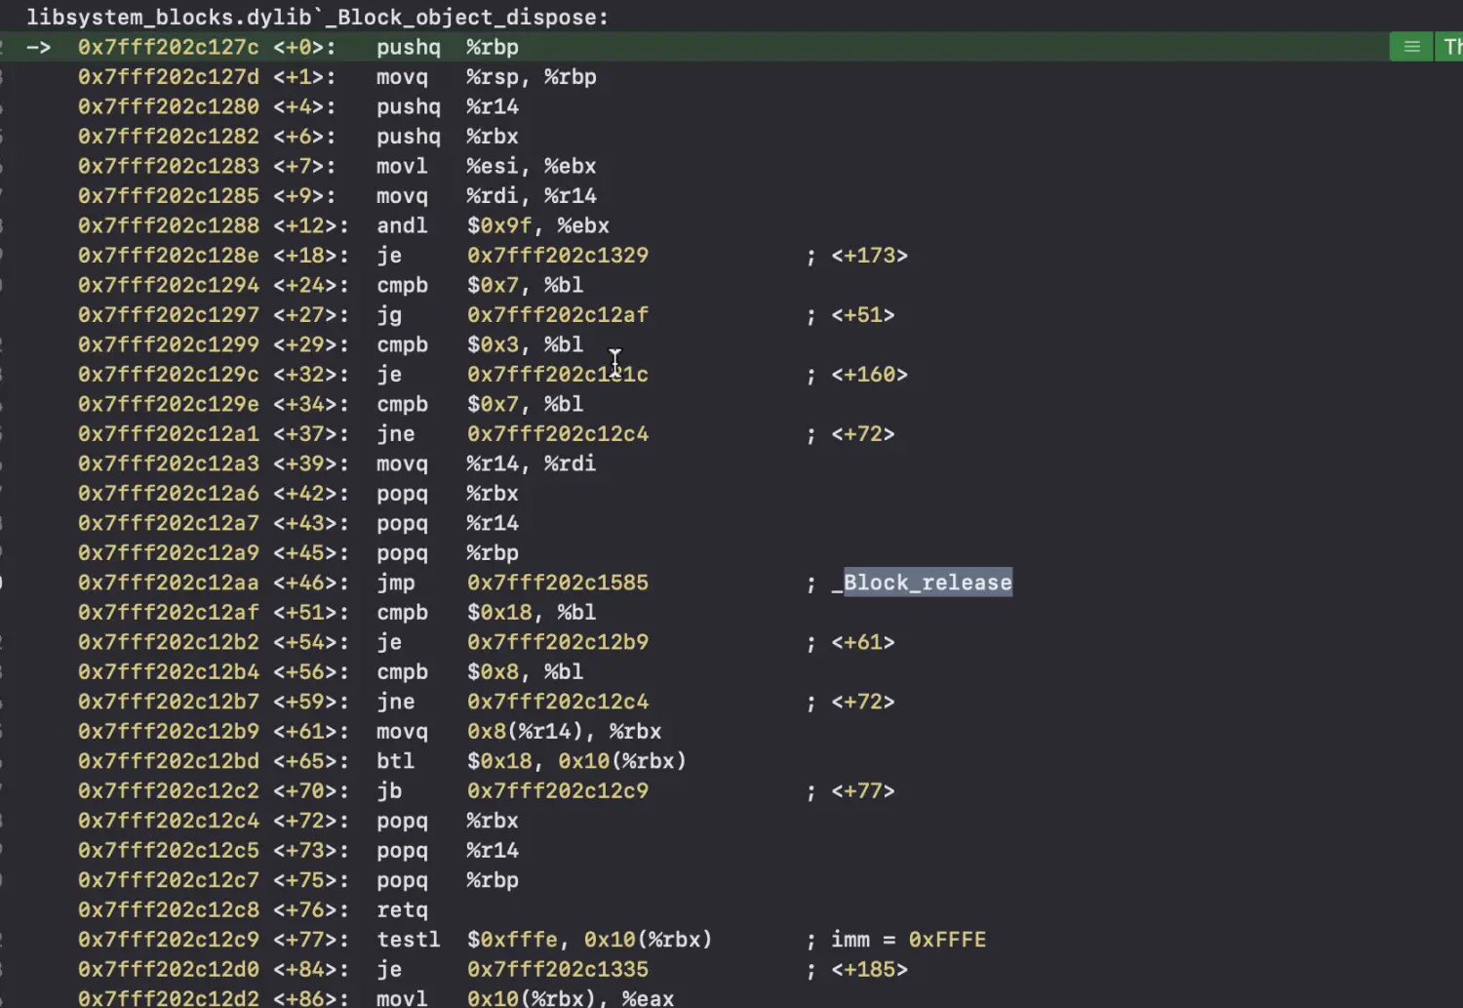This screenshot has width=1463, height=1008.
Task: Click the $0x9f operand value
Action: click(498, 225)
